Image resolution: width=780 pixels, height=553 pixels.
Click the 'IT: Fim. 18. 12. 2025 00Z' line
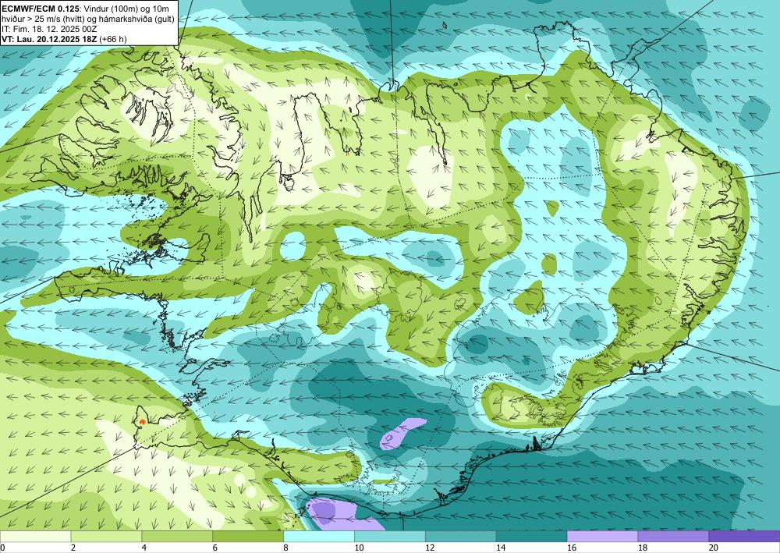[49, 30]
